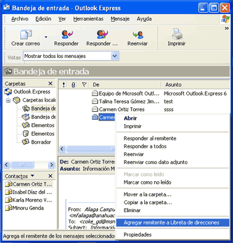Click the Windows logo icon
233x243 pixels.
226,19
